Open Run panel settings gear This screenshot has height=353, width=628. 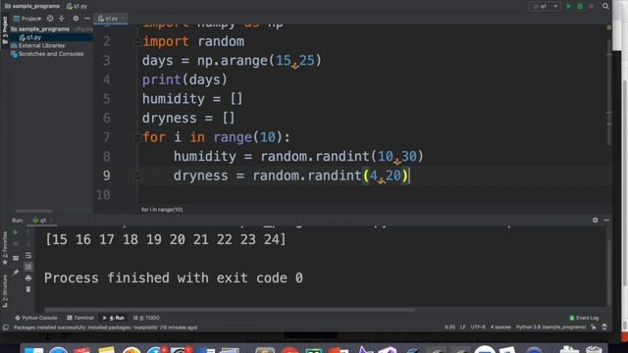coord(596,220)
